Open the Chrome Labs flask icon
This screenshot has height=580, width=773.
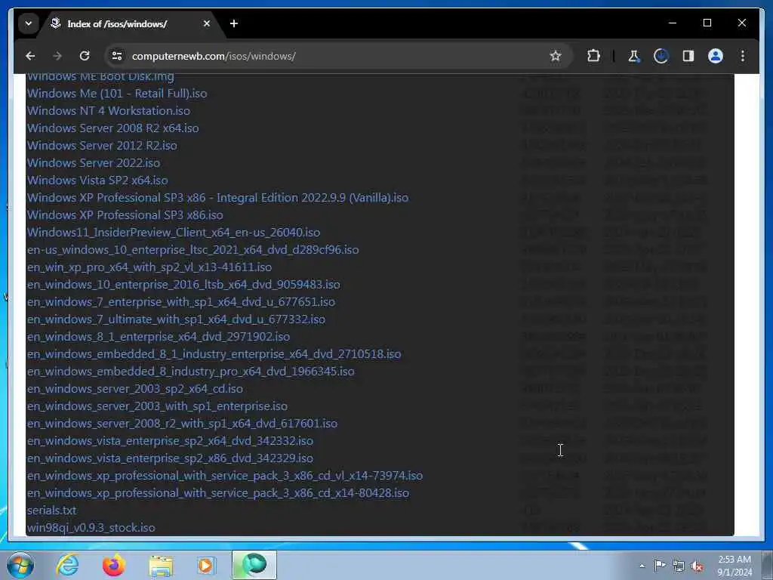tap(633, 56)
